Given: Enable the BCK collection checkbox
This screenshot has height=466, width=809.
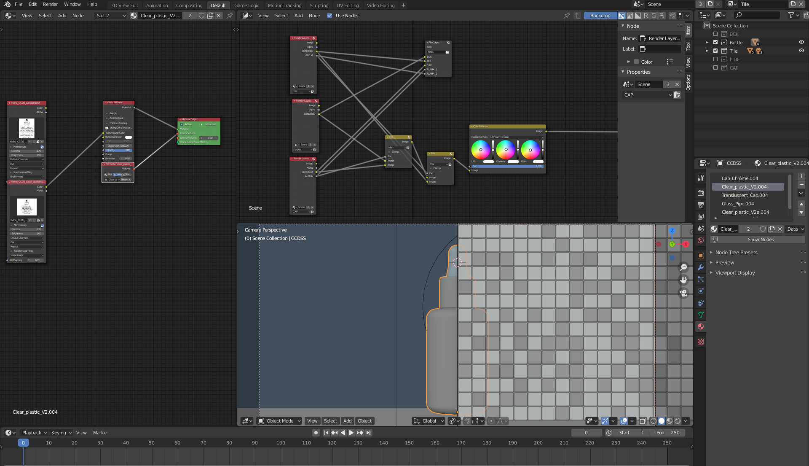Looking at the screenshot, I should 715,34.
